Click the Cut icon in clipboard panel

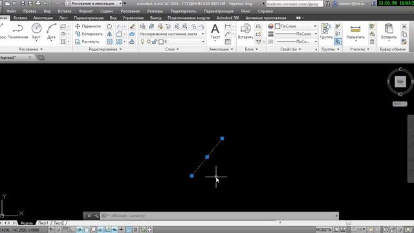404,26
